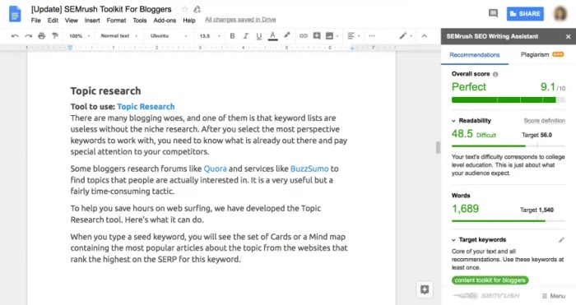Click the left indent ruler marker
This screenshot has height=305, width=576.
(x=70, y=48)
